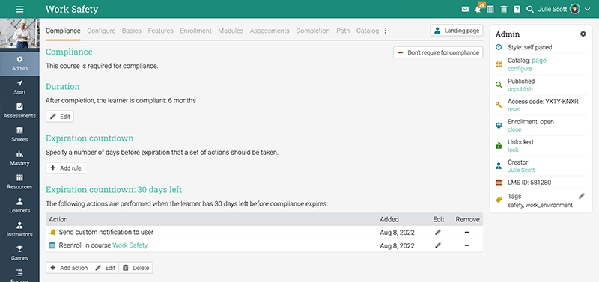This screenshot has height=282, width=599.
Task: Click the course thumbnail image
Action: tap(19, 34)
